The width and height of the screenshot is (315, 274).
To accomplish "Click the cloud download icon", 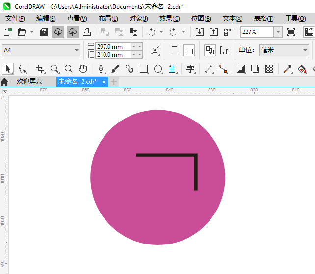I will click(x=58, y=32).
